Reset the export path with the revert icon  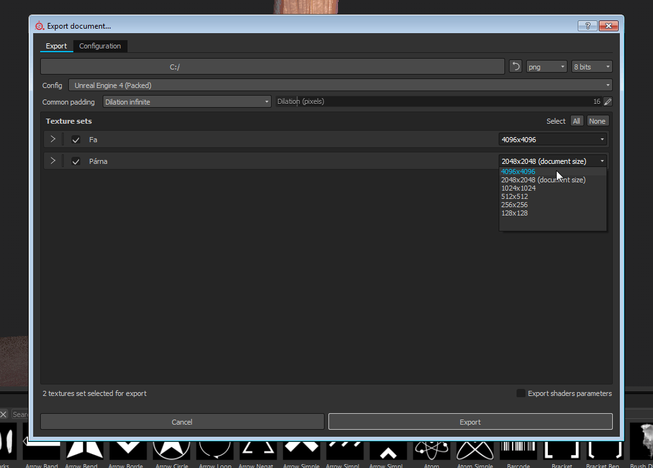point(515,66)
